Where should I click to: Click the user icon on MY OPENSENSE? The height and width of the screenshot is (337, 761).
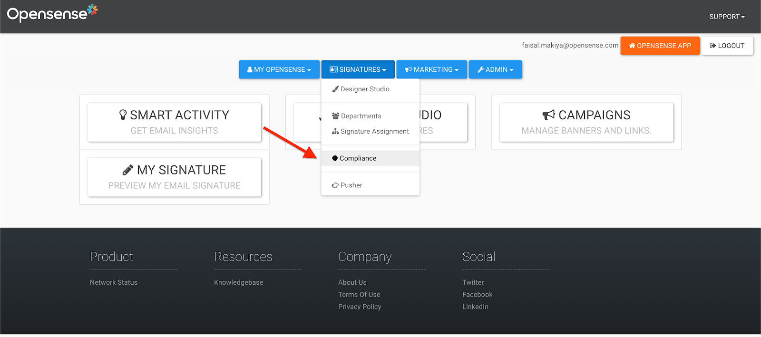pos(250,69)
